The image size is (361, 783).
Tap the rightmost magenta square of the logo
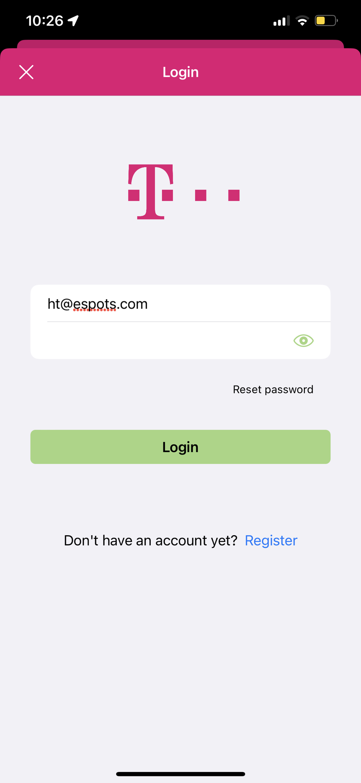[x=234, y=195]
